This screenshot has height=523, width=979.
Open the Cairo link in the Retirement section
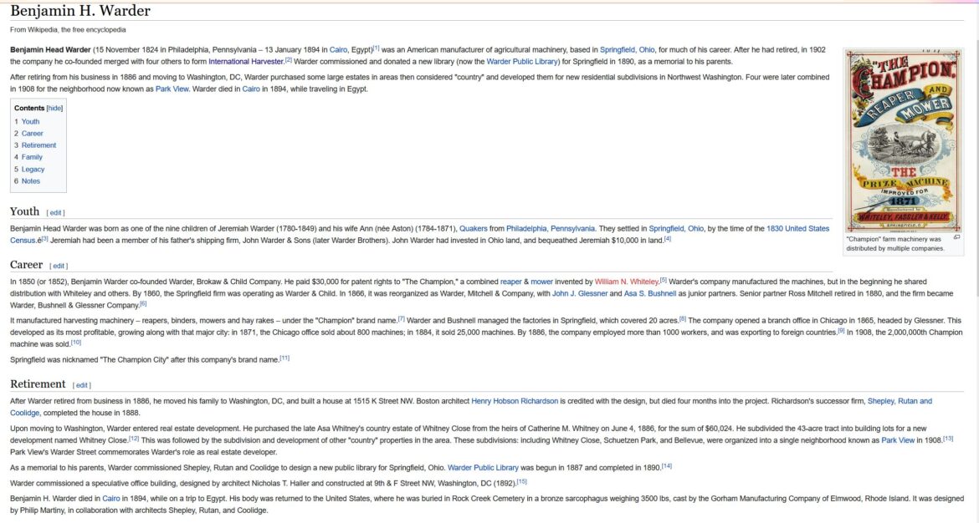111,499
